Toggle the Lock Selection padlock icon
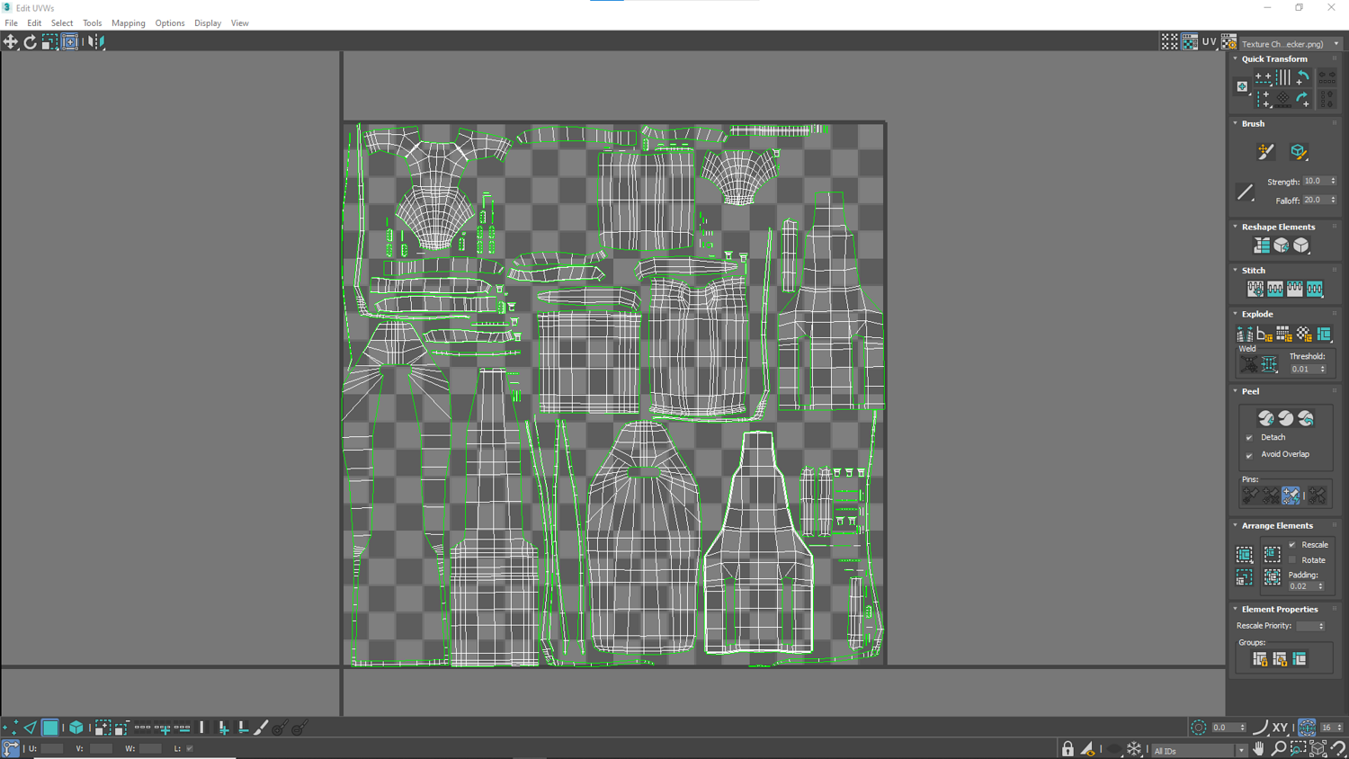 (x=1068, y=748)
